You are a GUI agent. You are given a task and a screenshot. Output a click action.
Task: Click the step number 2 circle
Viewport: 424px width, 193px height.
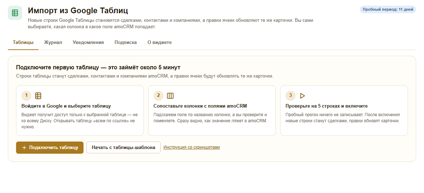click(x=158, y=95)
